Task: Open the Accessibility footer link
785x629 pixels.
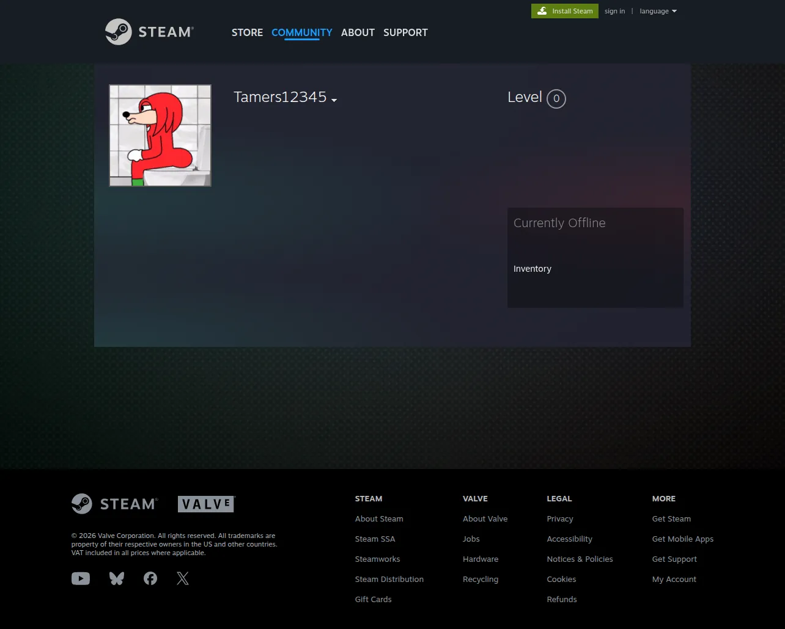Action: [x=570, y=539]
